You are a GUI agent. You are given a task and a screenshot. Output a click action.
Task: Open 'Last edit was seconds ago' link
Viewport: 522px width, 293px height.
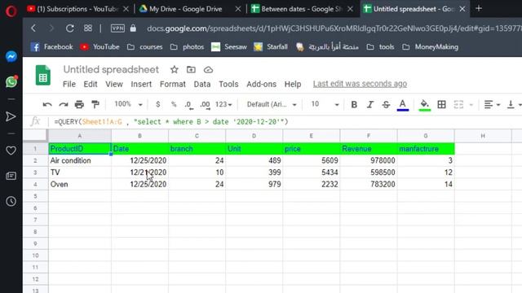pos(360,84)
